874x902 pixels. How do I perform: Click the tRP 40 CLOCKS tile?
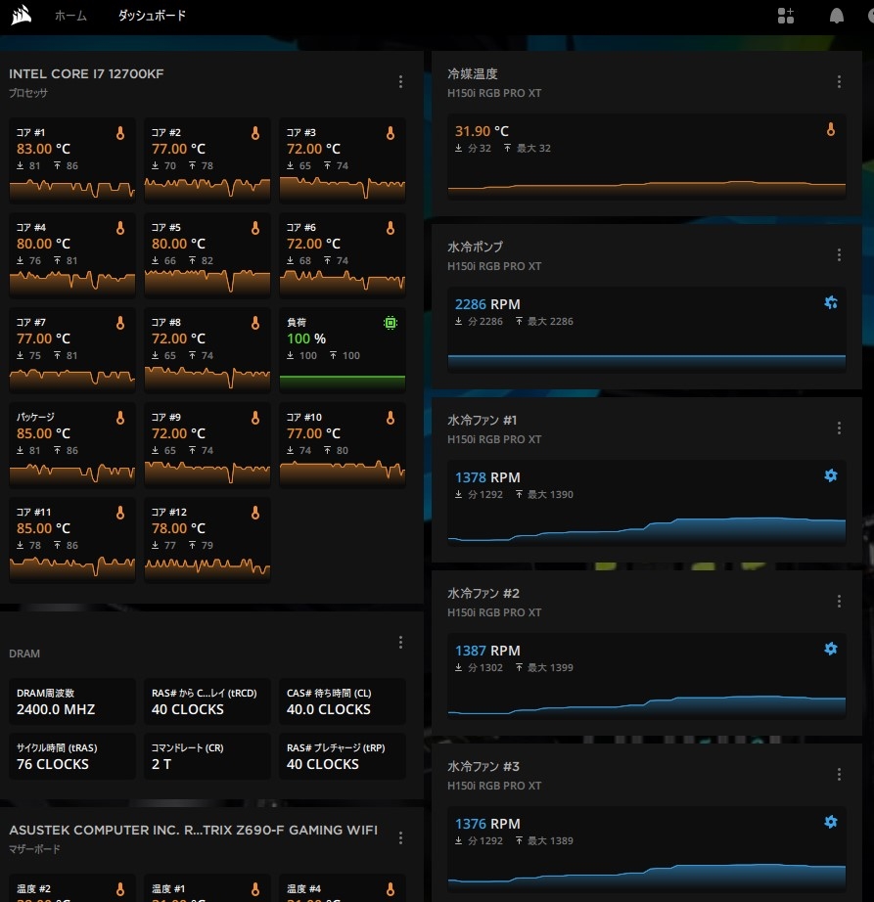[x=343, y=756]
